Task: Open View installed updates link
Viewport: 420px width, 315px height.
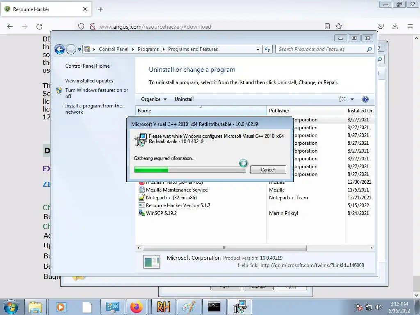Action: pyautogui.click(x=89, y=81)
